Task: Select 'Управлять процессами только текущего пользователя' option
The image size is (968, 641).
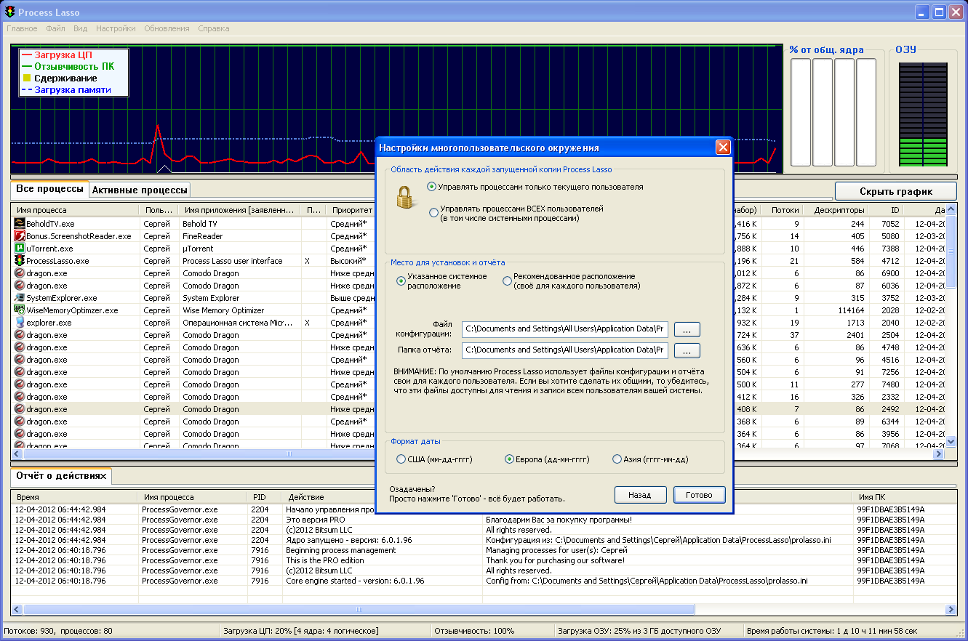Action: coord(432,187)
